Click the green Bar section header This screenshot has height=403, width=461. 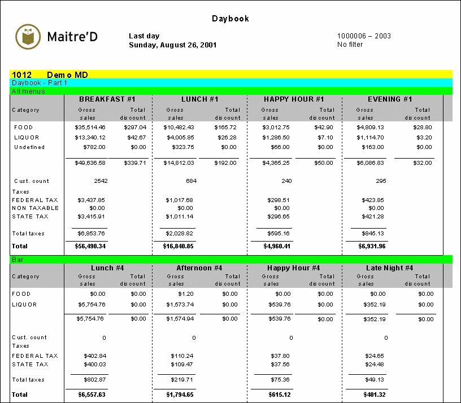click(x=230, y=259)
